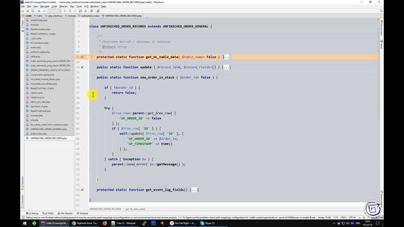
Task: Click the Save All toolbar icon
Action: pos(28,11)
